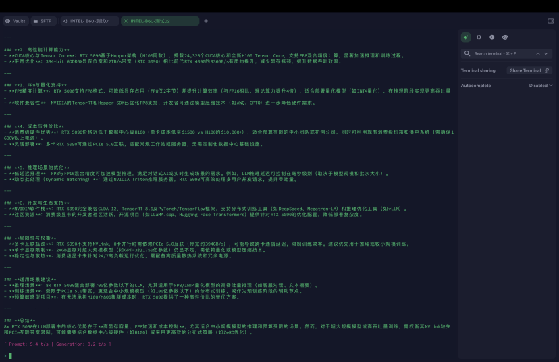Click the heading 3. FP8与量化支持
Screen dimensions: 559x362
pyautogui.click(x=35, y=85)
